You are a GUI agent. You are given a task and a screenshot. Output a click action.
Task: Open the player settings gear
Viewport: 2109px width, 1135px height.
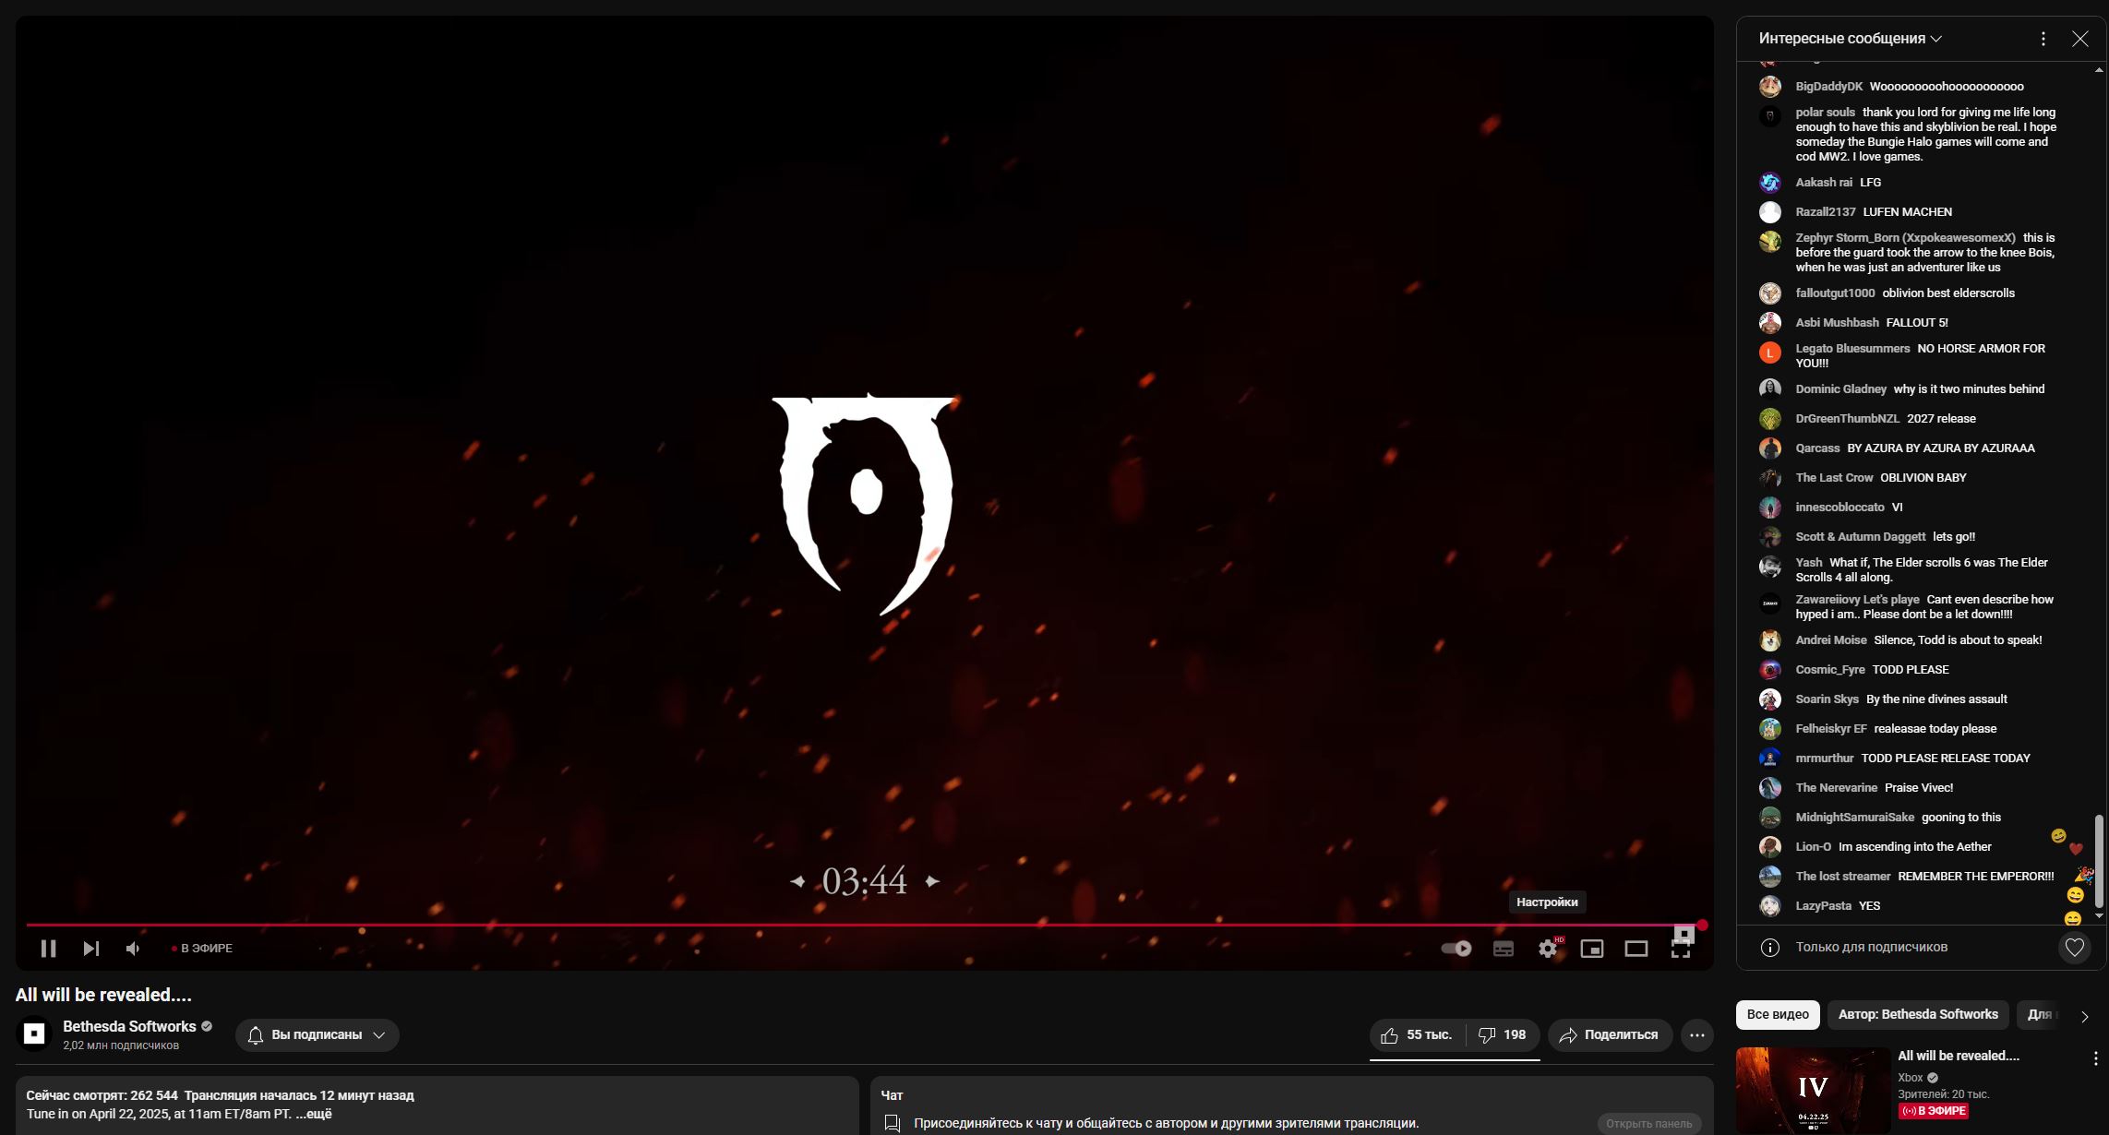tap(1548, 949)
